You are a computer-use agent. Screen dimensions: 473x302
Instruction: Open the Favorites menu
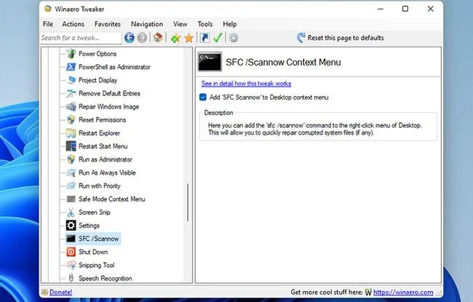pos(108,24)
